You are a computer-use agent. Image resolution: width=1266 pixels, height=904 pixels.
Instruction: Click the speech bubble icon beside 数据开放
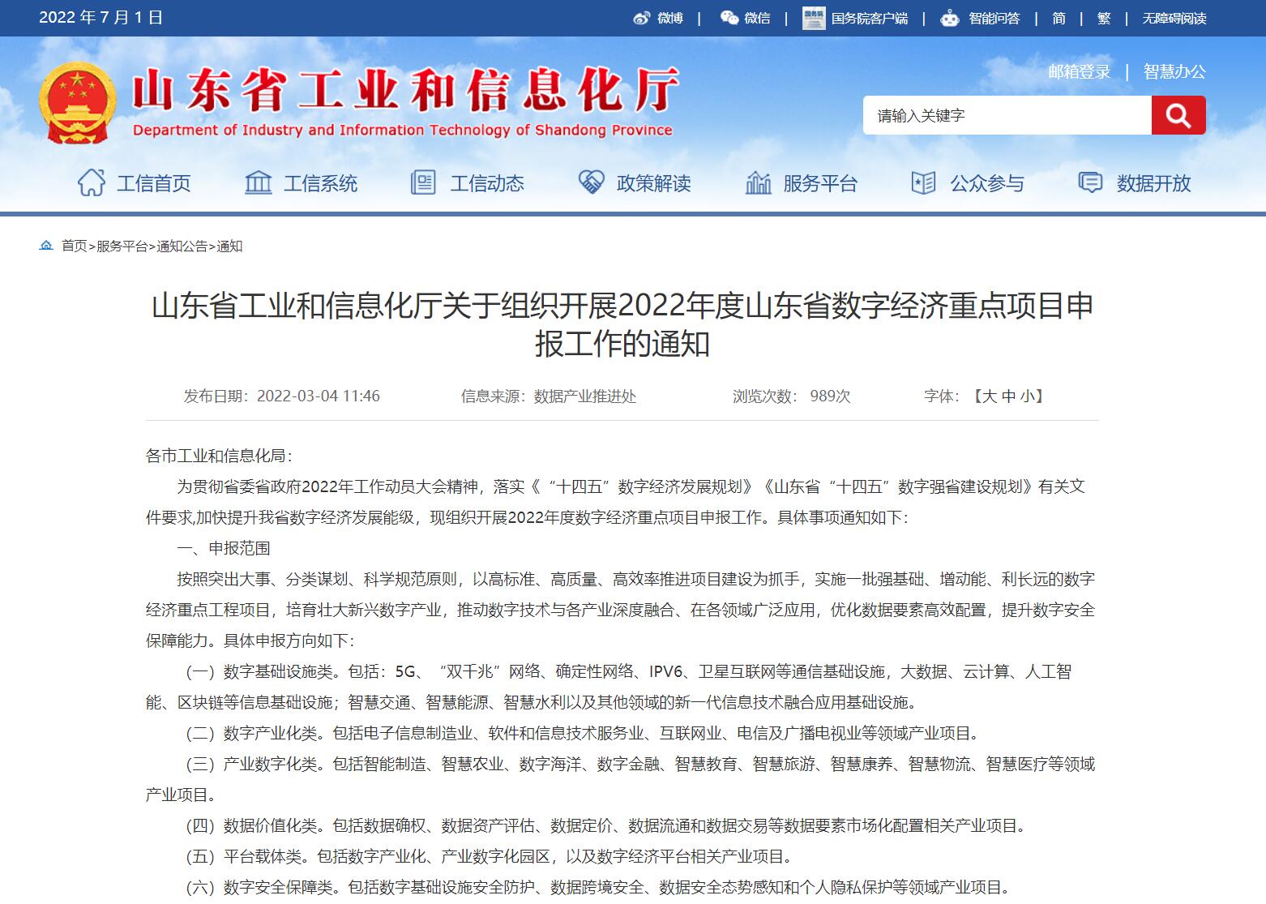[x=1090, y=183]
